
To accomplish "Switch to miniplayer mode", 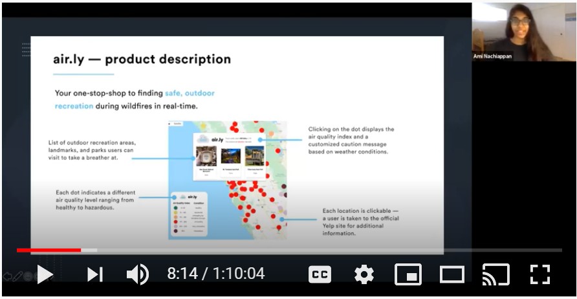I will coord(408,274).
